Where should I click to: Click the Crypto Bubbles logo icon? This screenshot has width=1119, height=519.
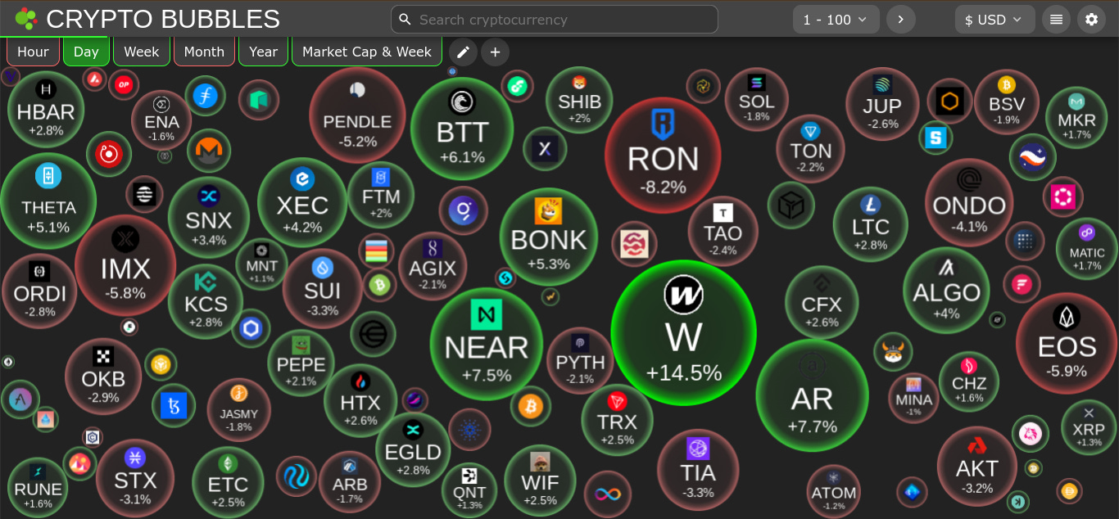(26, 18)
